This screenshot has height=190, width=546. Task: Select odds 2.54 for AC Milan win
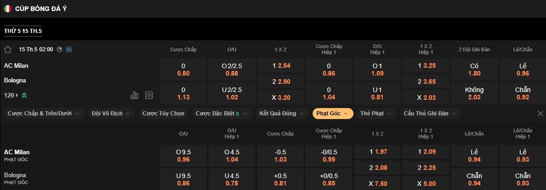click(281, 65)
